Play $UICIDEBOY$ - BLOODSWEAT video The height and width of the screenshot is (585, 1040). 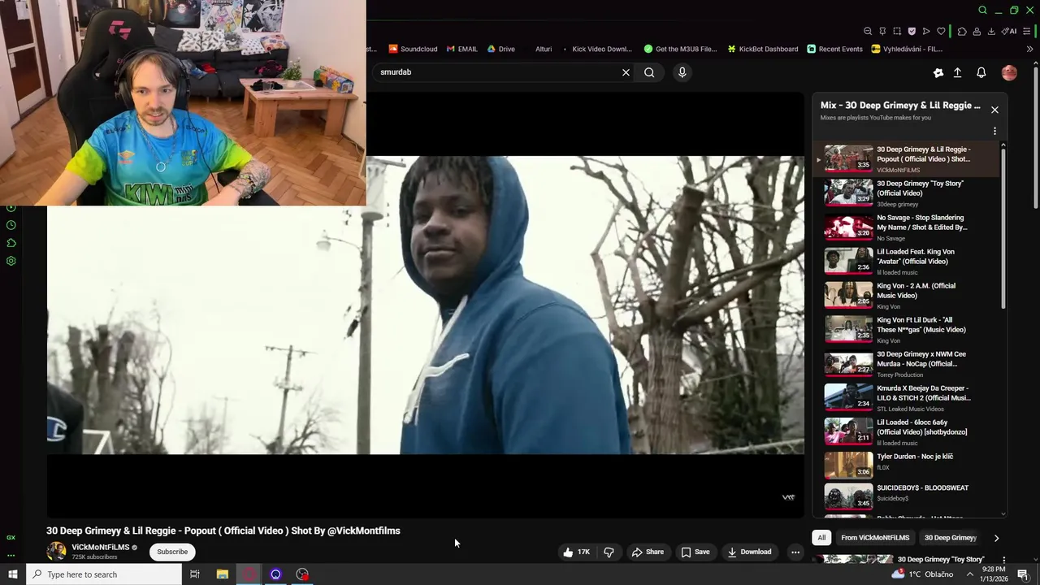click(x=906, y=496)
